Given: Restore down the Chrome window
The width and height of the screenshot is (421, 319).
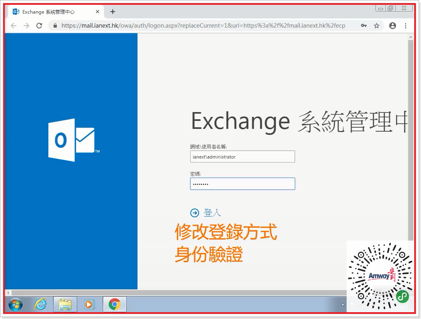Looking at the screenshot, I should tap(390, 8).
